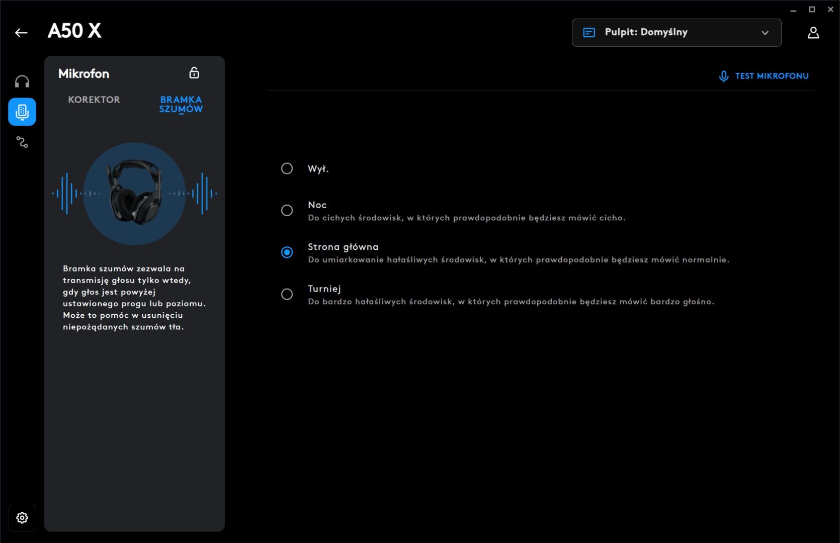The height and width of the screenshot is (543, 840).
Task: Start the TEST MIKROFONU microphone test
Action: point(772,76)
